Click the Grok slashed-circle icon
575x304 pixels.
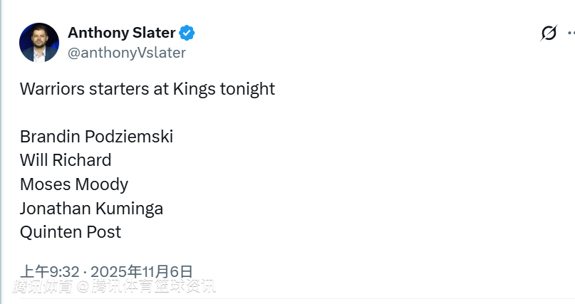(x=548, y=33)
